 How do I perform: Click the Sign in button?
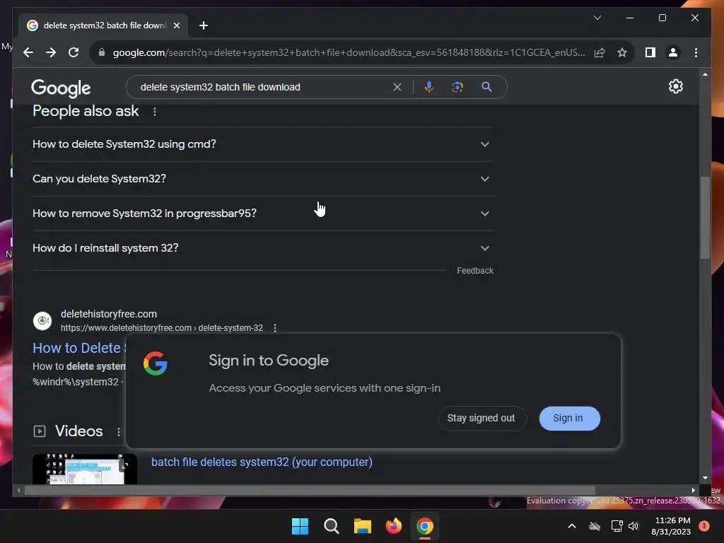point(570,418)
